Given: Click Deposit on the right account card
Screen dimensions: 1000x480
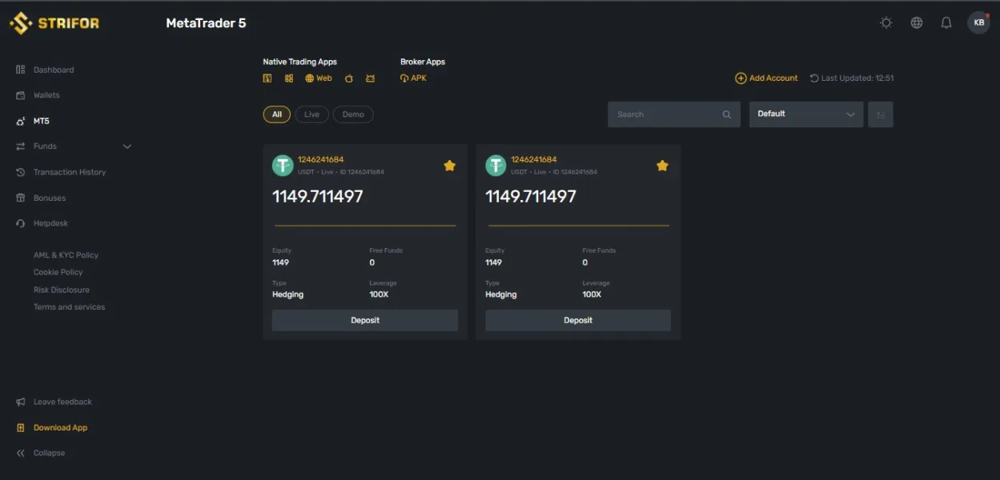Looking at the screenshot, I should tap(578, 320).
